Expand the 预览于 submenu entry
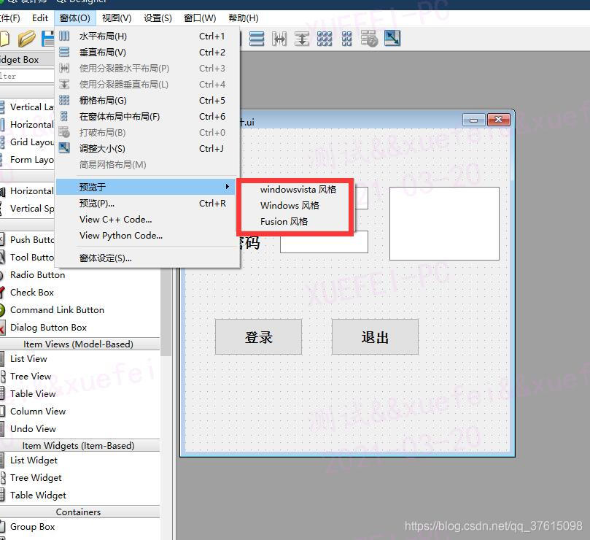 point(146,187)
